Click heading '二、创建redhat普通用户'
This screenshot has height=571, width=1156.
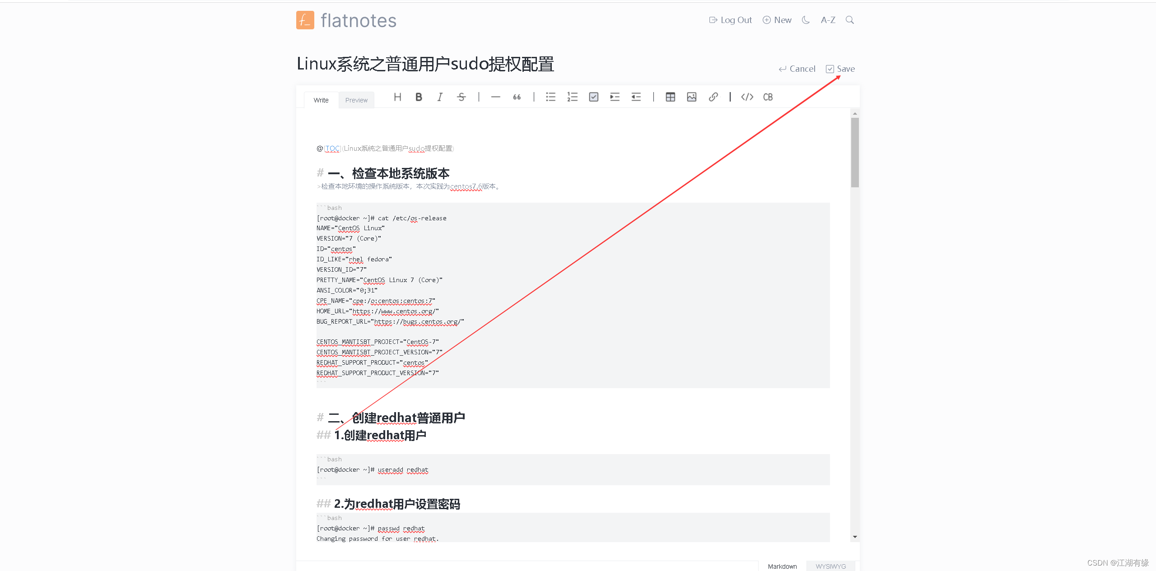[396, 418]
